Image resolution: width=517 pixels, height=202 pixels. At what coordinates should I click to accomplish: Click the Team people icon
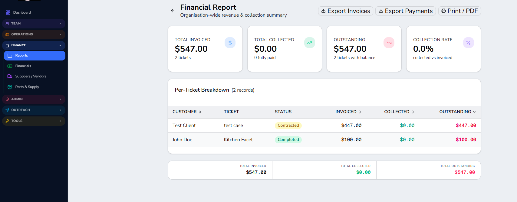coord(7,24)
